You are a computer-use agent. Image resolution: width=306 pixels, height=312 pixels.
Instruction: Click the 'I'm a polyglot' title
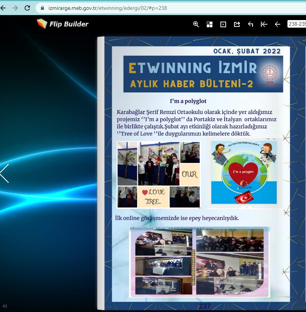[188, 101]
